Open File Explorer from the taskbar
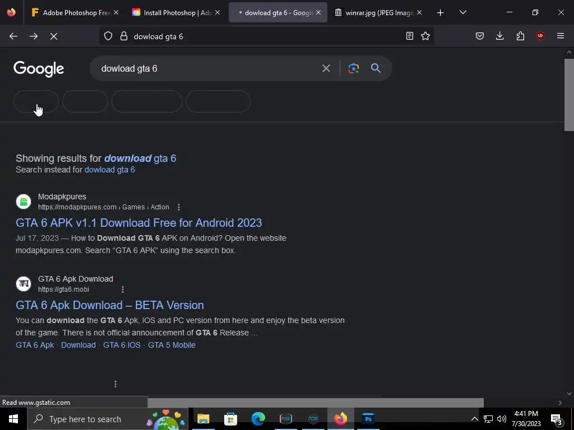 (203, 419)
